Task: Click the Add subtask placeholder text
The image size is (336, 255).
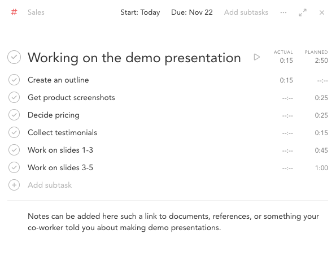Action: [50, 185]
